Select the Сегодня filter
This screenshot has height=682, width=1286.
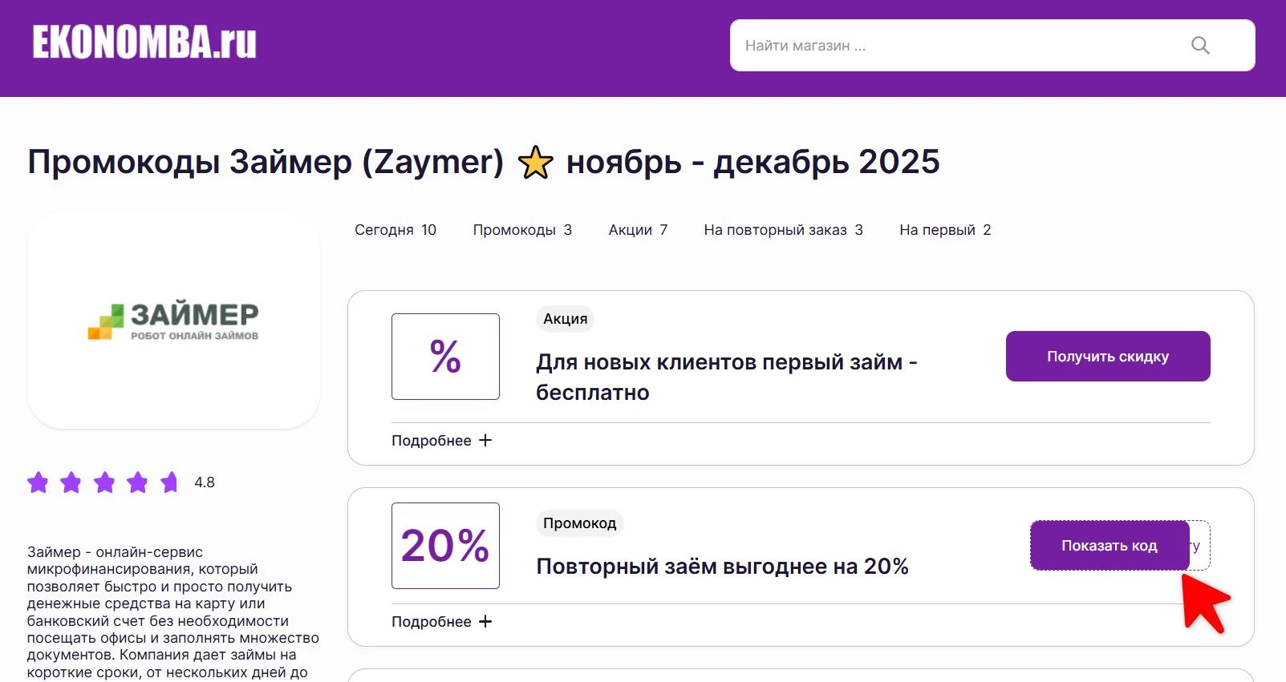point(395,230)
